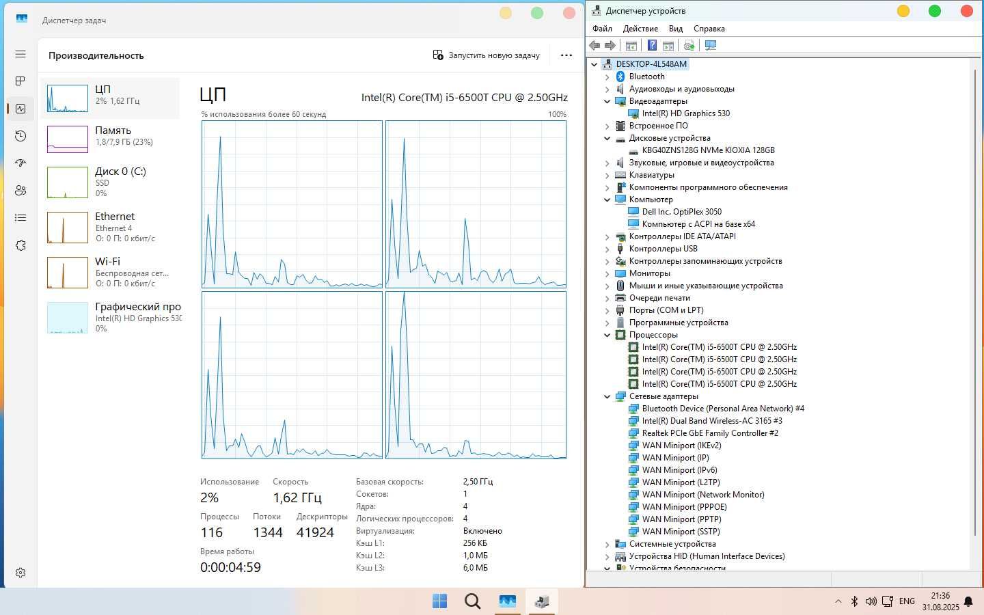Switch to Task Manager via taskbar icon

(507, 601)
